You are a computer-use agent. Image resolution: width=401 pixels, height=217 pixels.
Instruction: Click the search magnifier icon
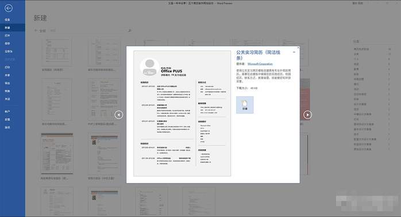[x=130, y=30]
